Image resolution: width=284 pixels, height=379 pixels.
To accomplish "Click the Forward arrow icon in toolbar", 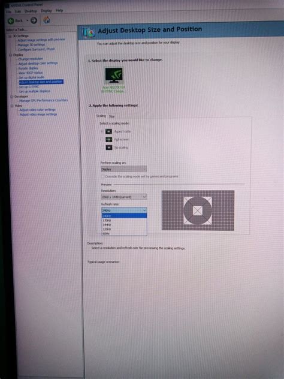I will pyautogui.click(x=34, y=20).
